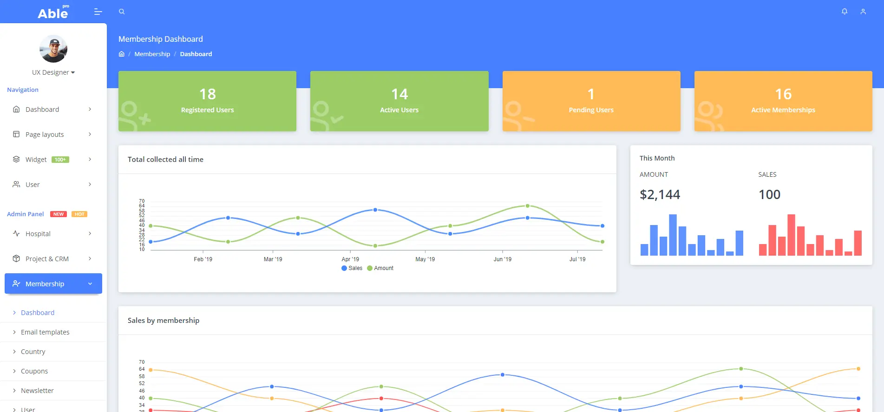Open the Hospital menu item

[x=53, y=234]
